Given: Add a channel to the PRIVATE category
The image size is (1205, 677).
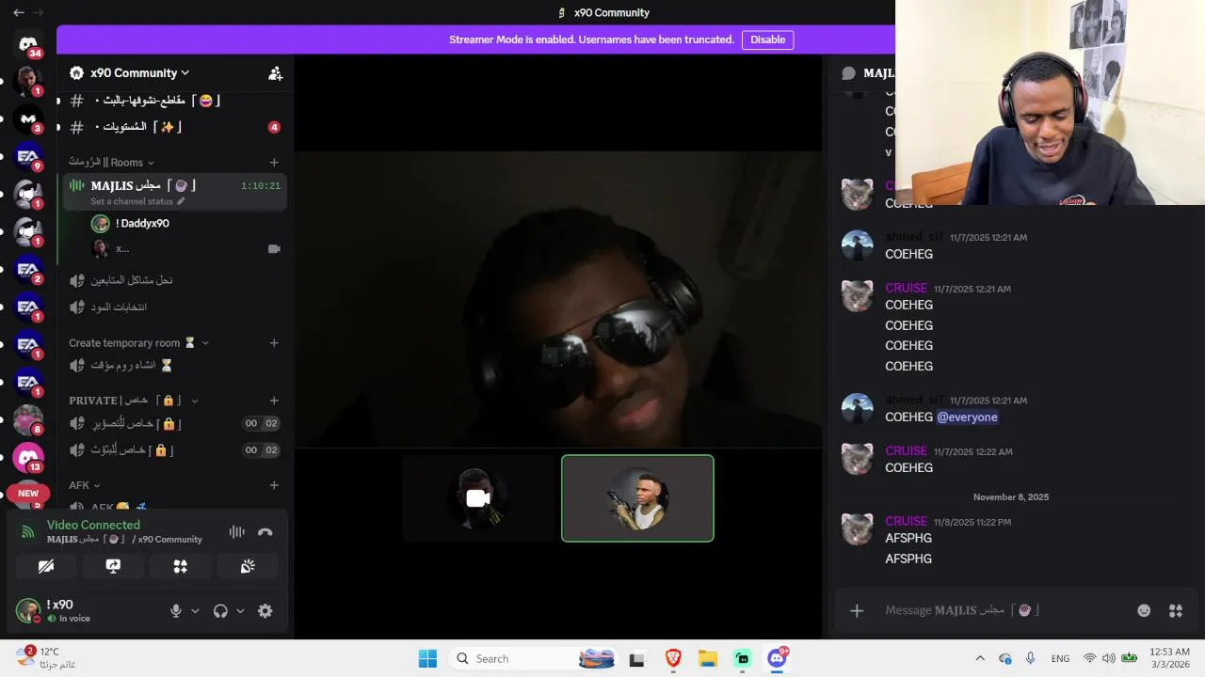Looking at the screenshot, I should tap(274, 401).
